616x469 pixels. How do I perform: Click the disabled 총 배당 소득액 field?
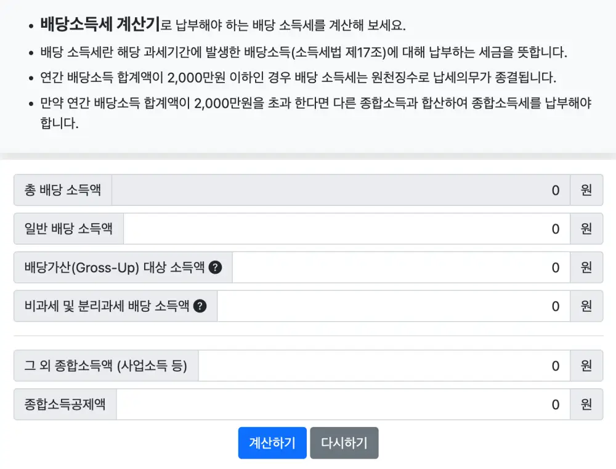[339, 190]
